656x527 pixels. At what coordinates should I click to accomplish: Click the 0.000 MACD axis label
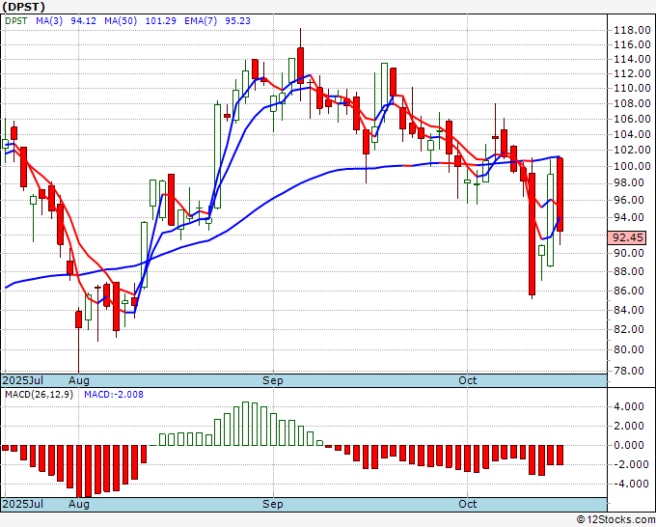[x=629, y=445]
